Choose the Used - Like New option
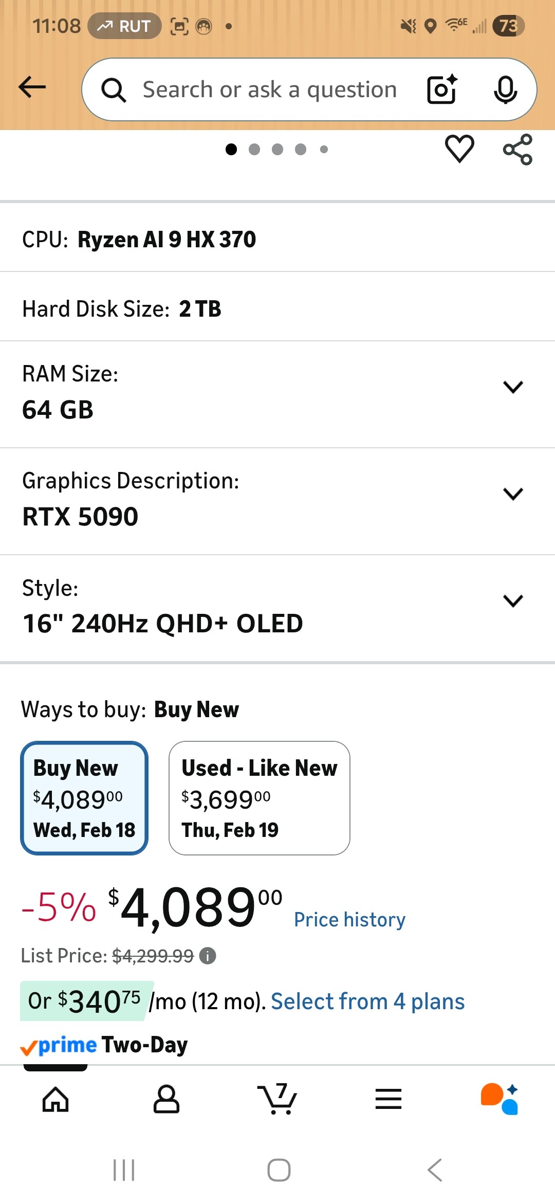Image resolution: width=555 pixels, height=1203 pixels. [x=260, y=798]
